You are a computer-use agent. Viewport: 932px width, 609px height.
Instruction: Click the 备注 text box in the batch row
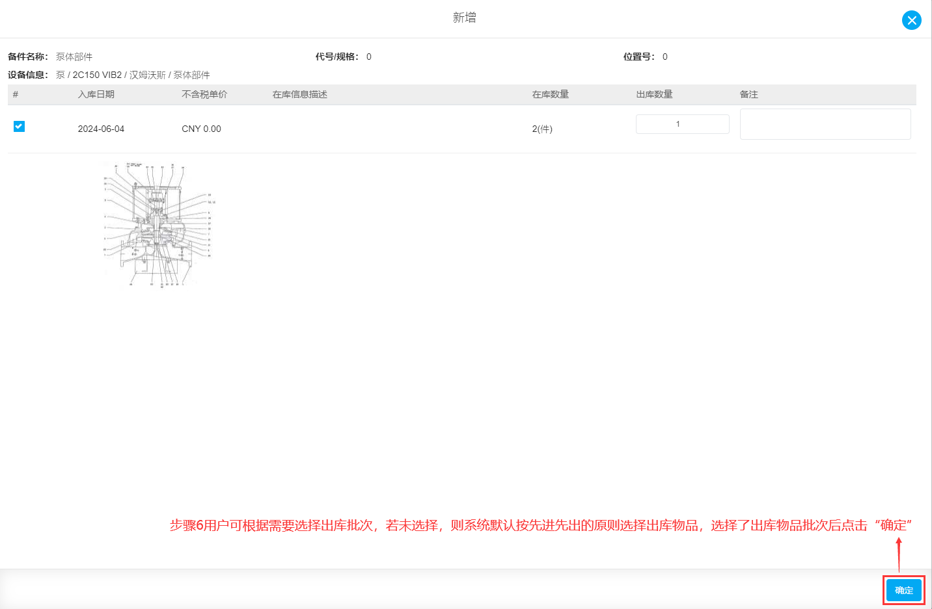coord(825,124)
